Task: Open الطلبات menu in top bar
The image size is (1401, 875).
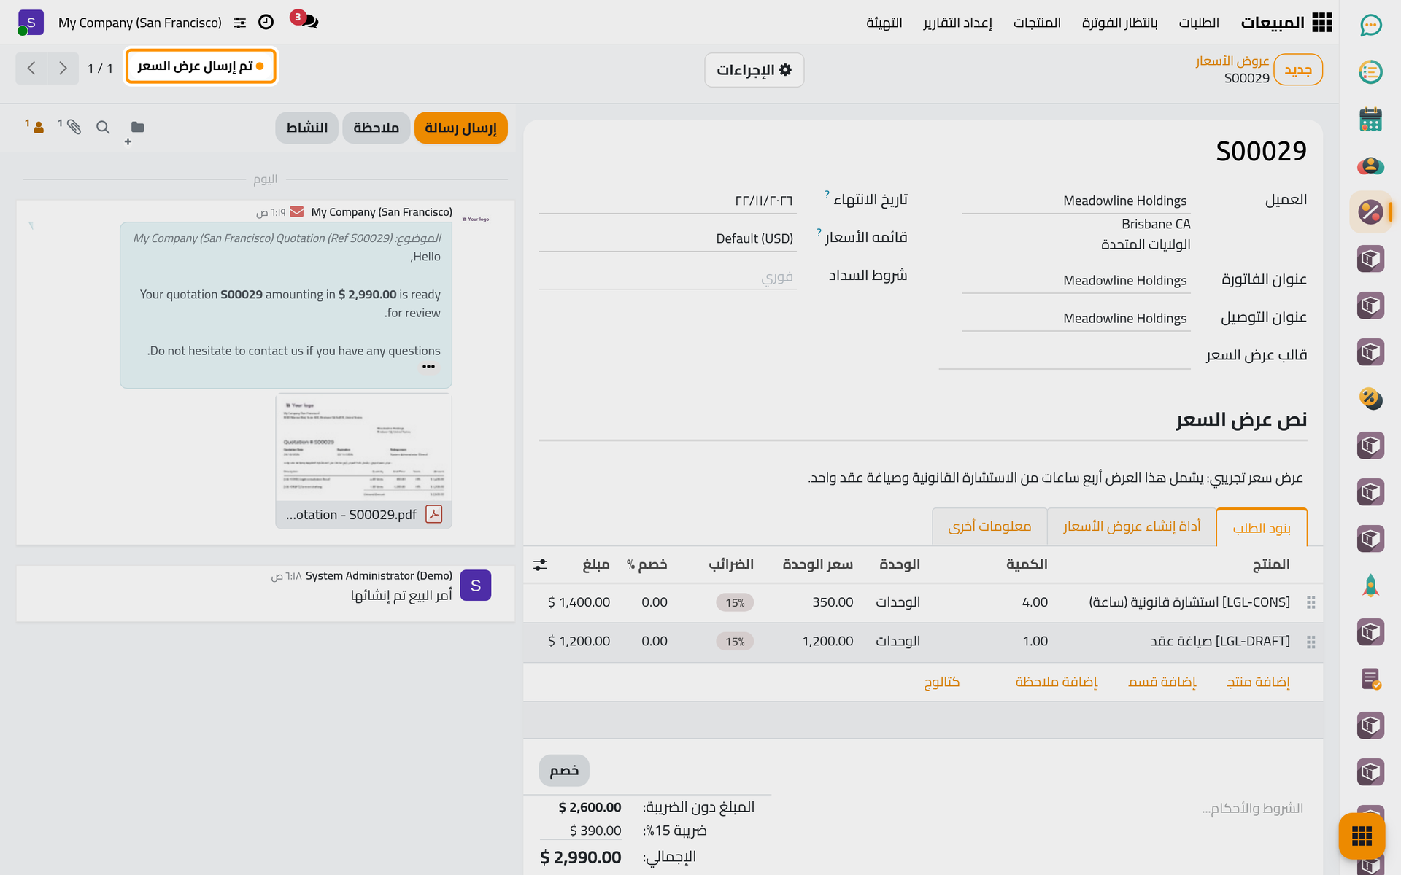Action: [x=1199, y=23]
